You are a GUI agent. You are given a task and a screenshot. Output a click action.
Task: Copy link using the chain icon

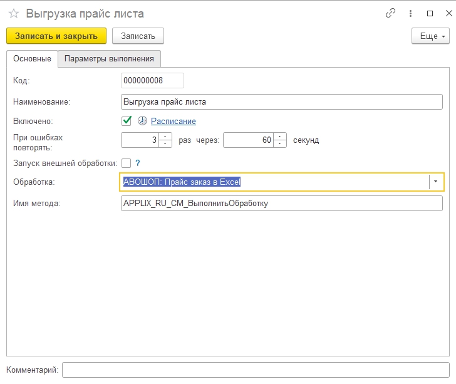click(391, 13)
